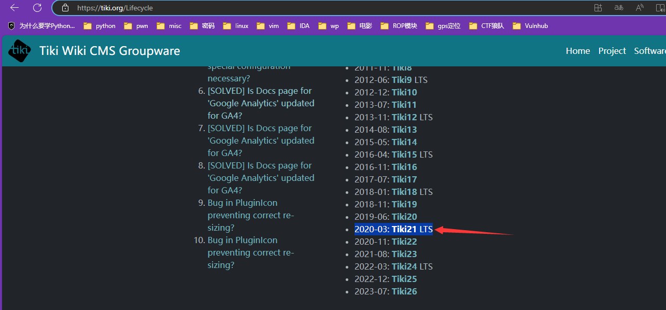The height and width of the screenshot is (310, 666).
Task: Open the Tiki21 LTS release link
Action: (x=404, y=229)
